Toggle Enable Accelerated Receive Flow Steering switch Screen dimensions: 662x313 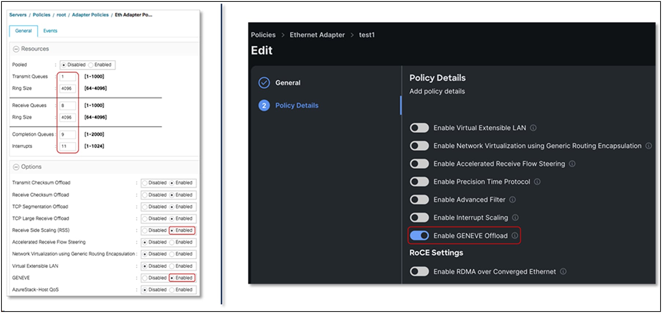pos(419,164)
